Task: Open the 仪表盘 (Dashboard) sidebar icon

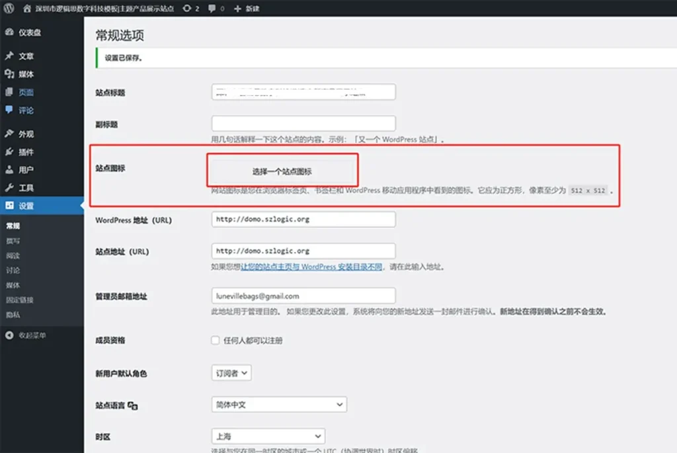Action: (9, 31)
